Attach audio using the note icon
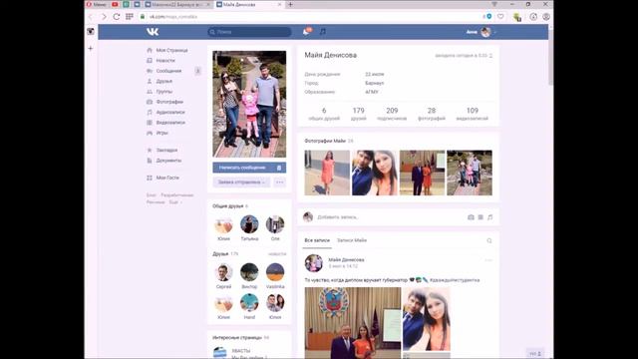638x359 pixels. click(x=489, y=217)
